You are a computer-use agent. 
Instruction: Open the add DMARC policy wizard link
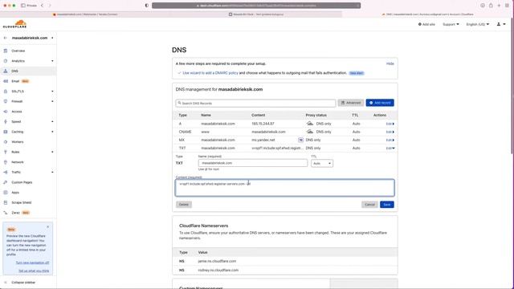210,73
